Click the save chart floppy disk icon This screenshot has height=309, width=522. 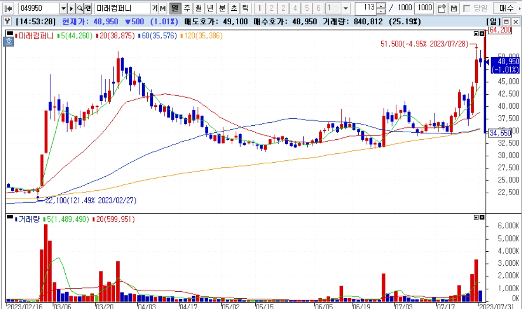454,8
